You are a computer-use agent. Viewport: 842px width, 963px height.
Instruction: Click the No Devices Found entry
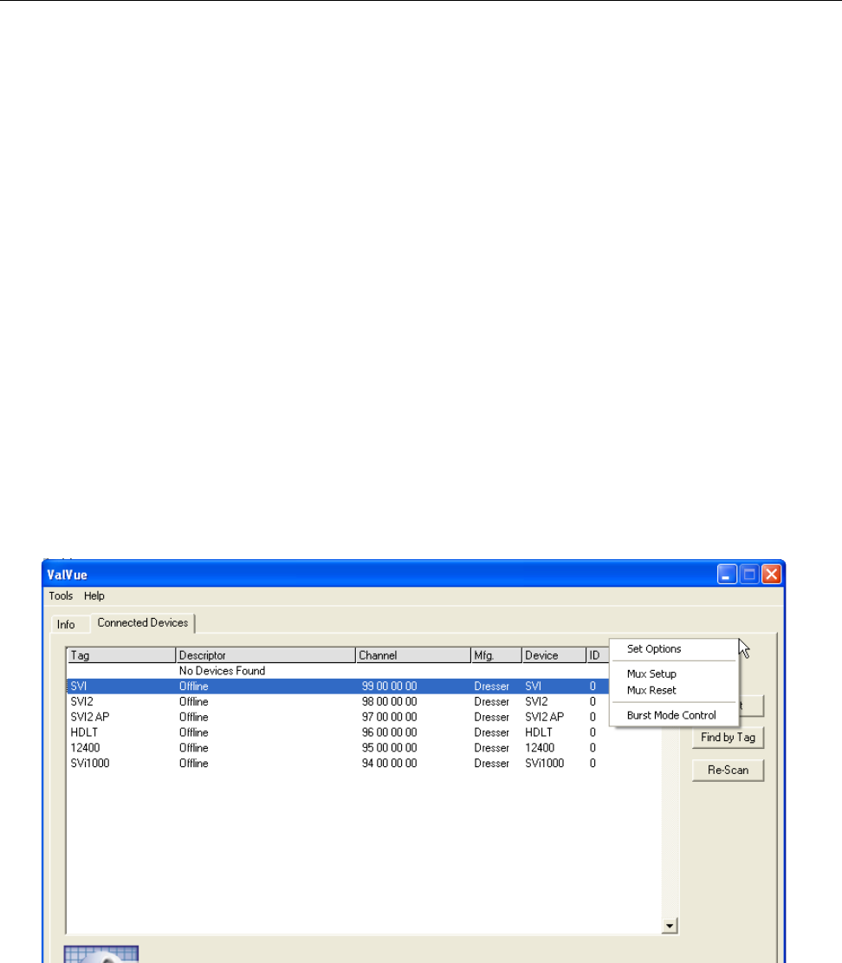pyautogui.click(x=222, y=671)
